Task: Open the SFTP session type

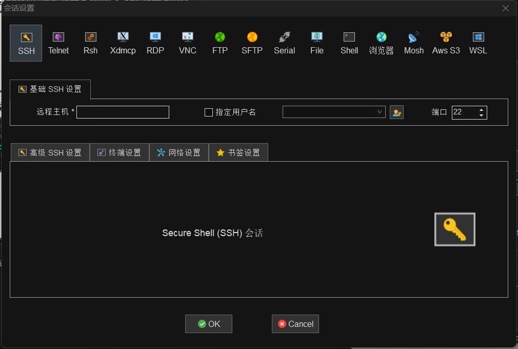Action: point(252,43)
